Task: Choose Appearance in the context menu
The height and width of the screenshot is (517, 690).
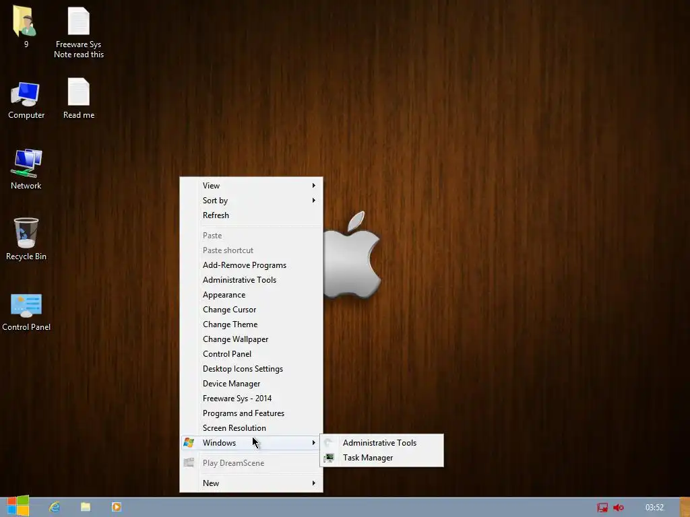Action: pyautogui.click(x=251, y=295)
